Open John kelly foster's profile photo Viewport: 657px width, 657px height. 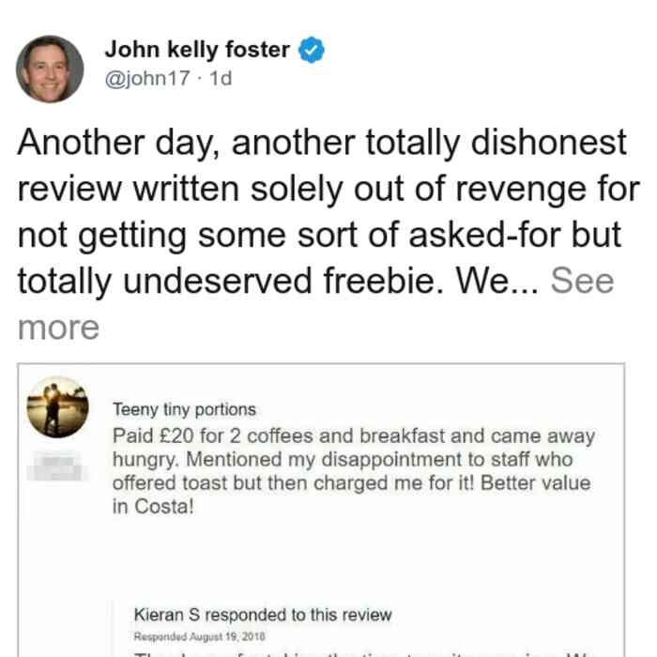[50, 69]
